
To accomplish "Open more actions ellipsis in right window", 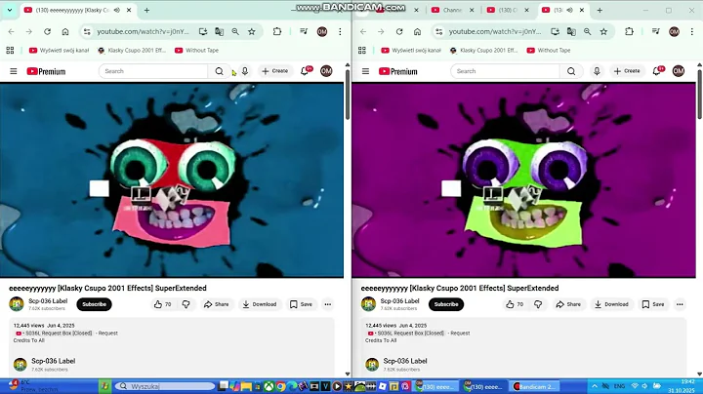I will tap(680, 304).
